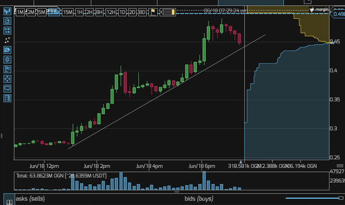Switch chart to 1M timeframe
345x205 pixels.
pyautogui.click(x=20, y=12)
